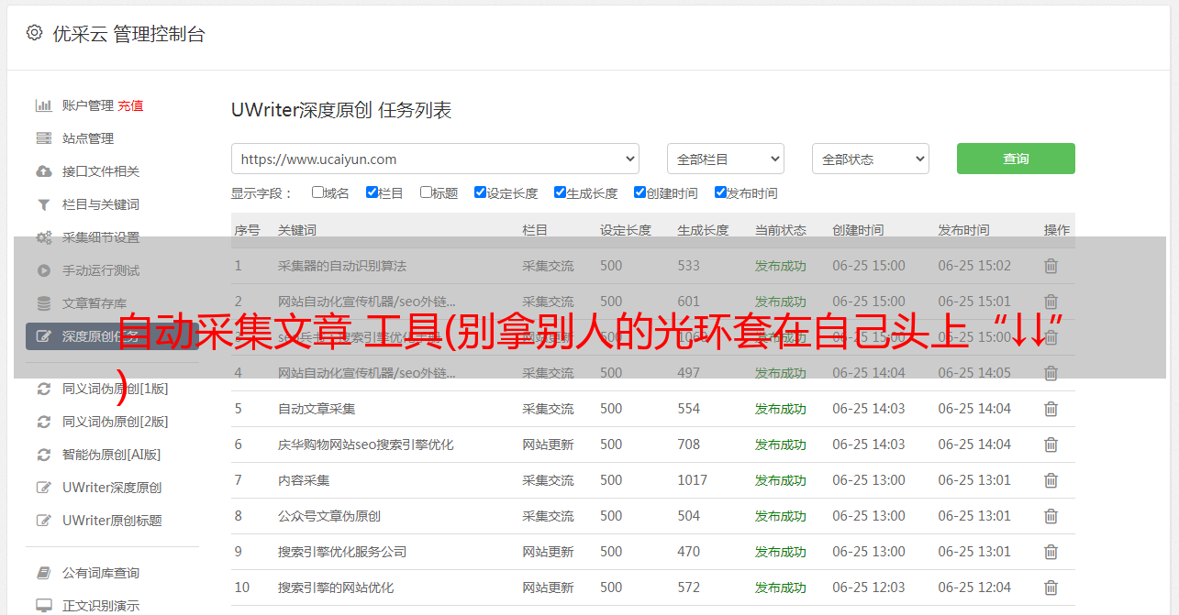
Task: Click the bar chart icon for 账户管理
Action: [x=43, y=105]
